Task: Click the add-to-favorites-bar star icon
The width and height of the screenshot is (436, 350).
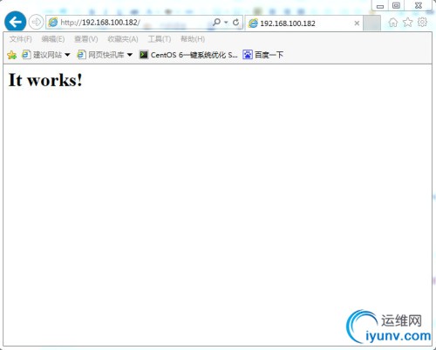Action: coord(12,55)
